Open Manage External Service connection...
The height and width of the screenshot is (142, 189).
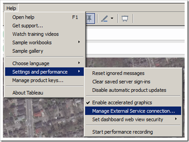click(x=133, y=111)
